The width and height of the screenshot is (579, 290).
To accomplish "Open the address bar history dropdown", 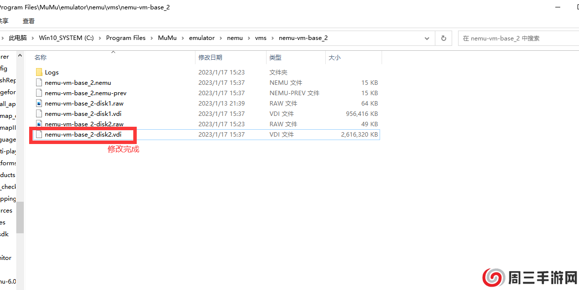I will coord(427,38).
